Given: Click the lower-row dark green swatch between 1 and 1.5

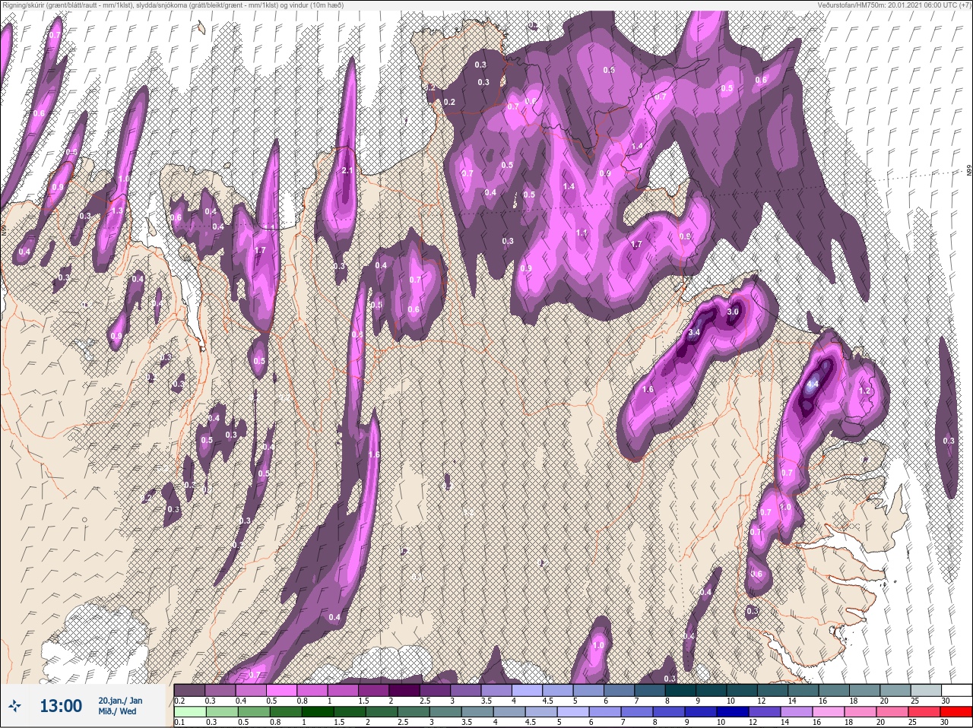Looking at the screenshot, I should click(318, 711).
